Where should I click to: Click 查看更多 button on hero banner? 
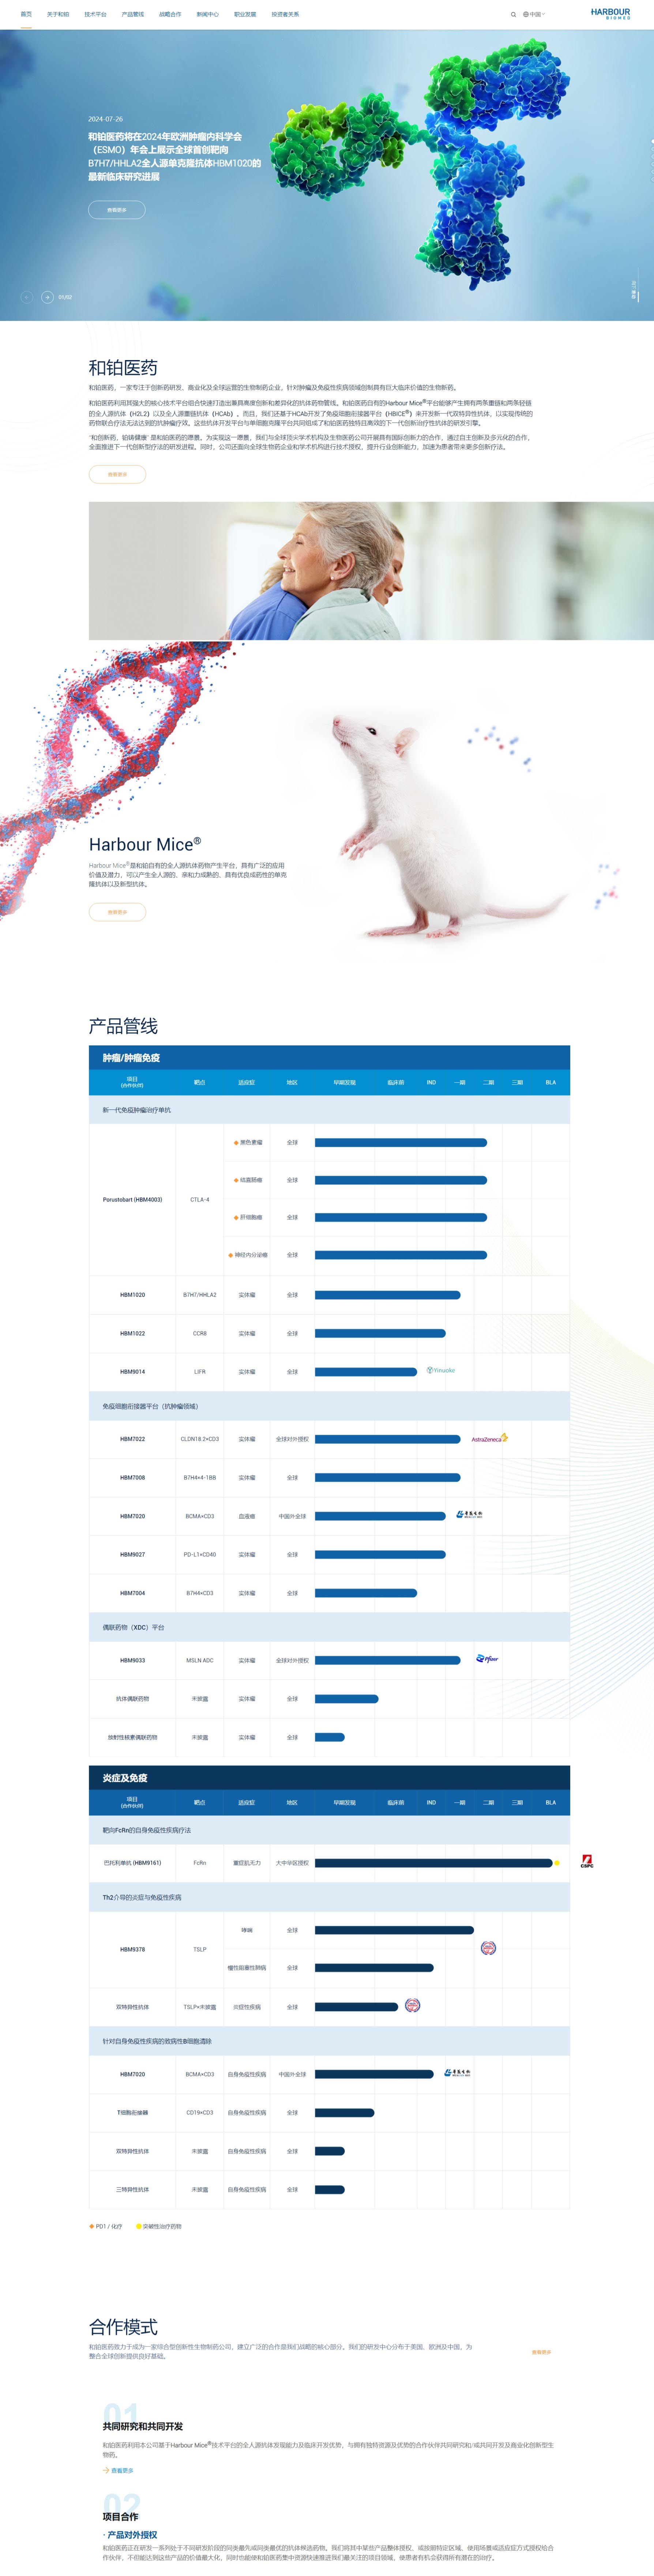point(117,210)
